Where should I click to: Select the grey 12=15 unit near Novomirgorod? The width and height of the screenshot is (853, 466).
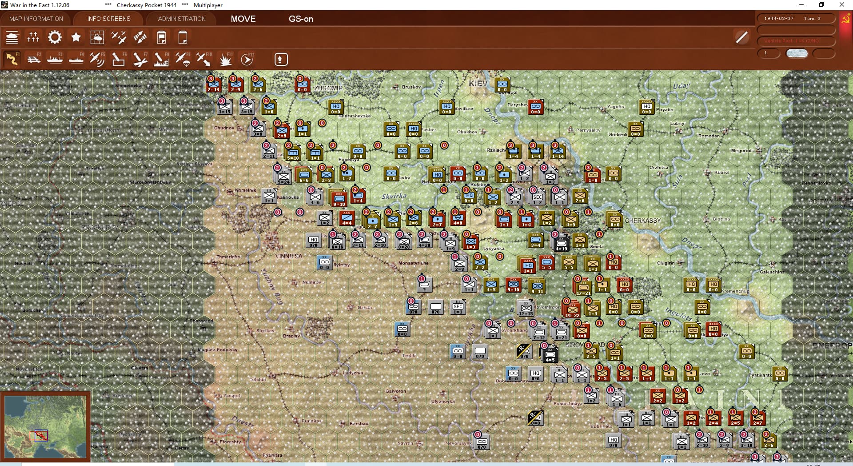526,309
